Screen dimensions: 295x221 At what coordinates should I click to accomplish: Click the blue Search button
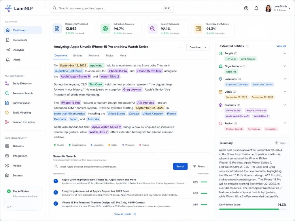click(180, 167)
